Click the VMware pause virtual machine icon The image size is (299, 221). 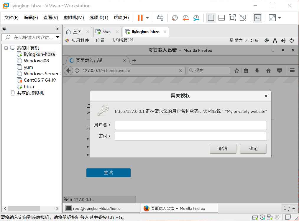140,18
